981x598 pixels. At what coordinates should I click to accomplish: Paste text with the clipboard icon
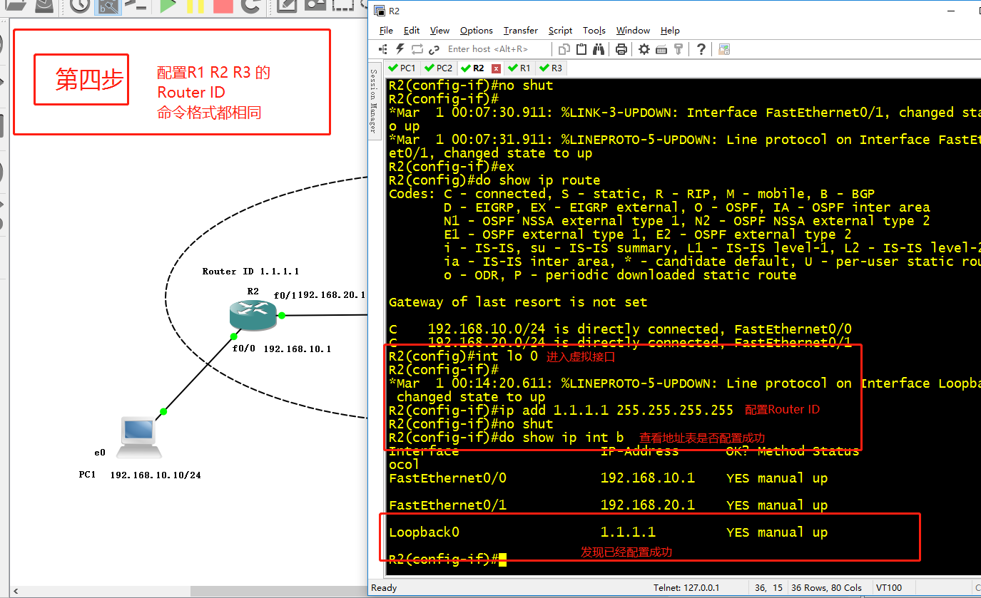581,48
